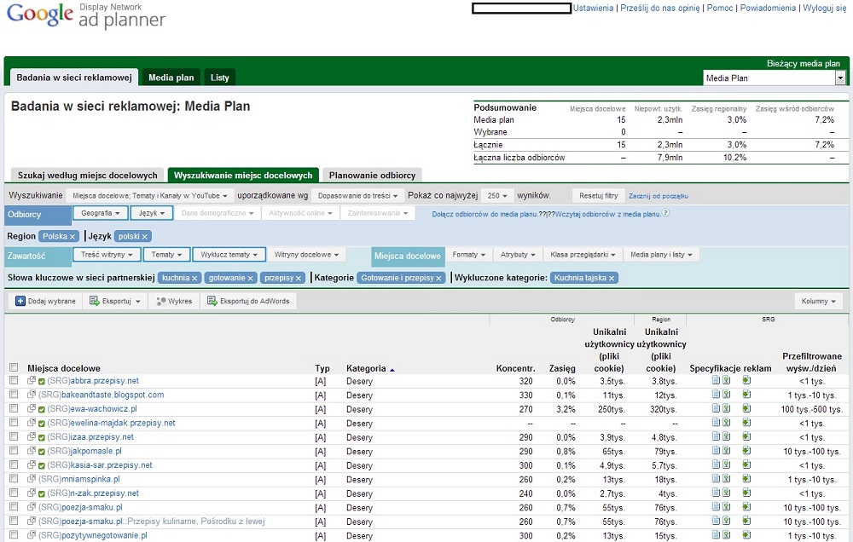Open the Kolumny dropdown
The height and width of the screenshot is (542, 853).
click(x=818, y=301)
